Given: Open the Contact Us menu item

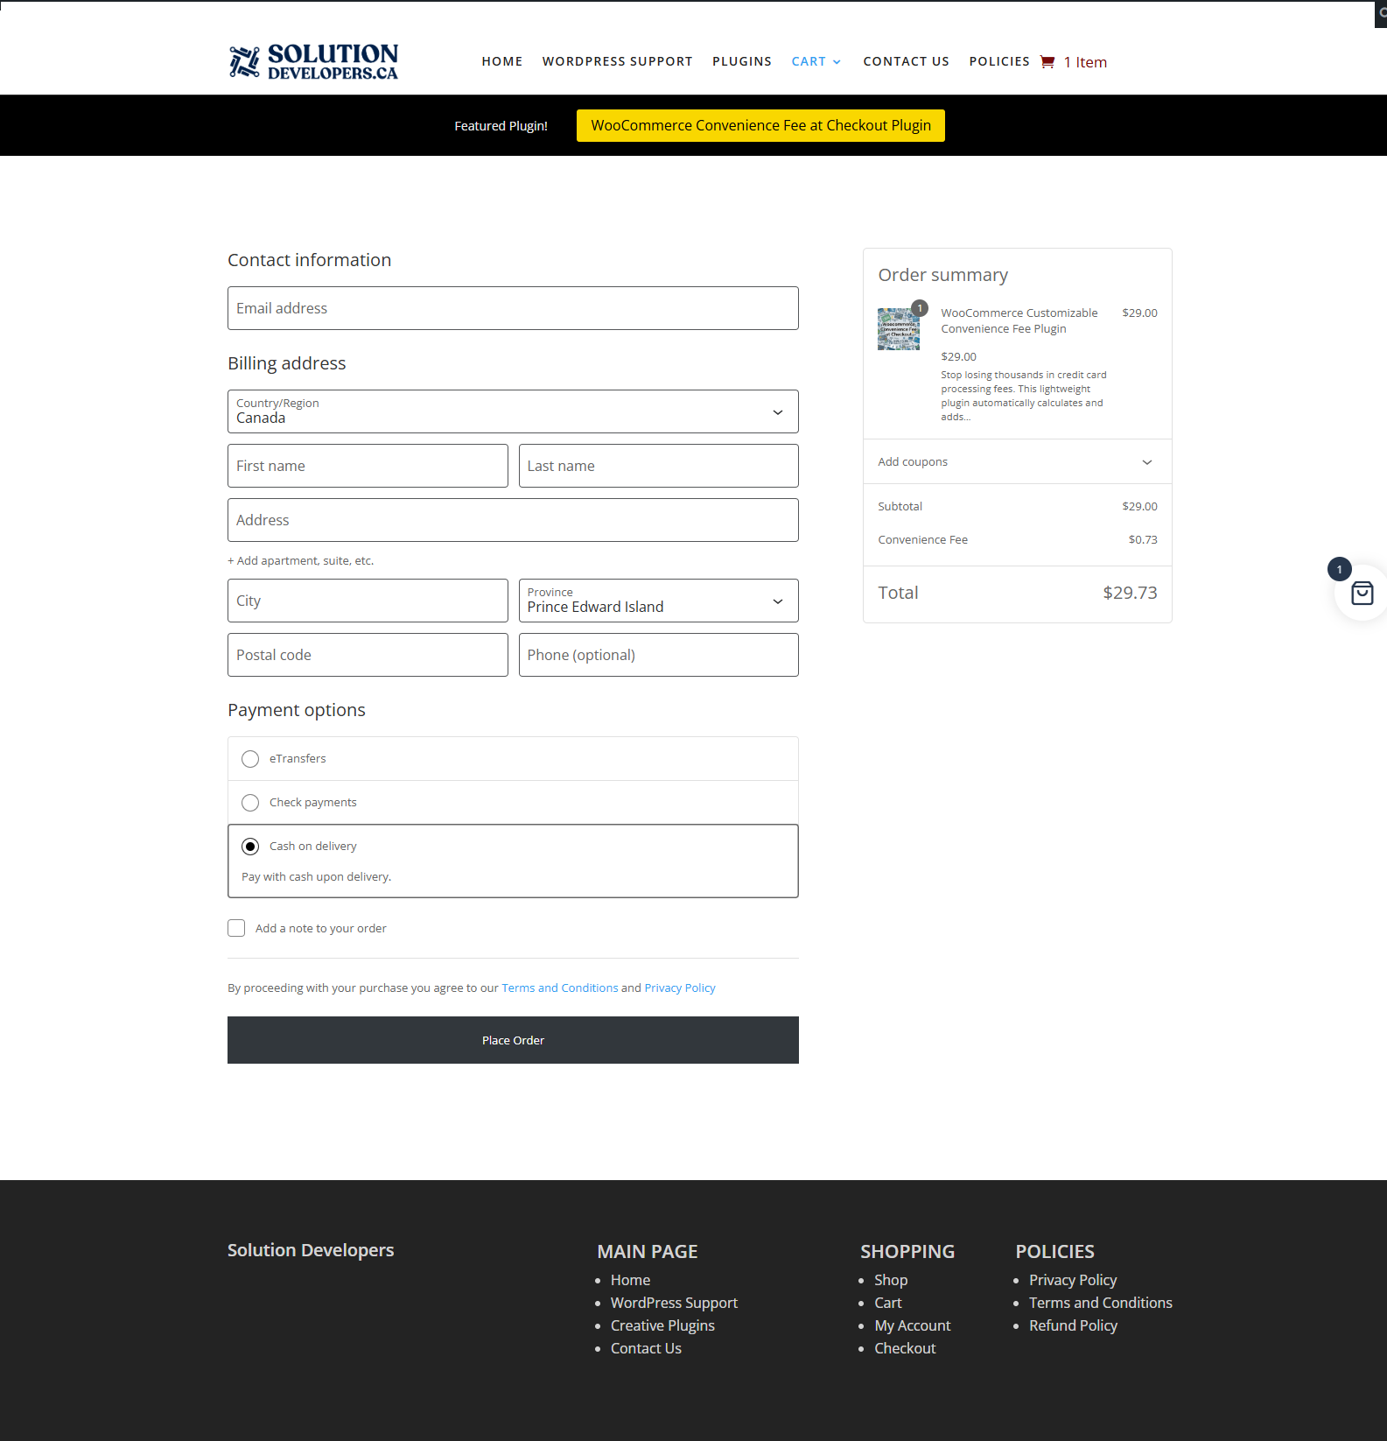Looking at the screenshot, I should [906, 61].
